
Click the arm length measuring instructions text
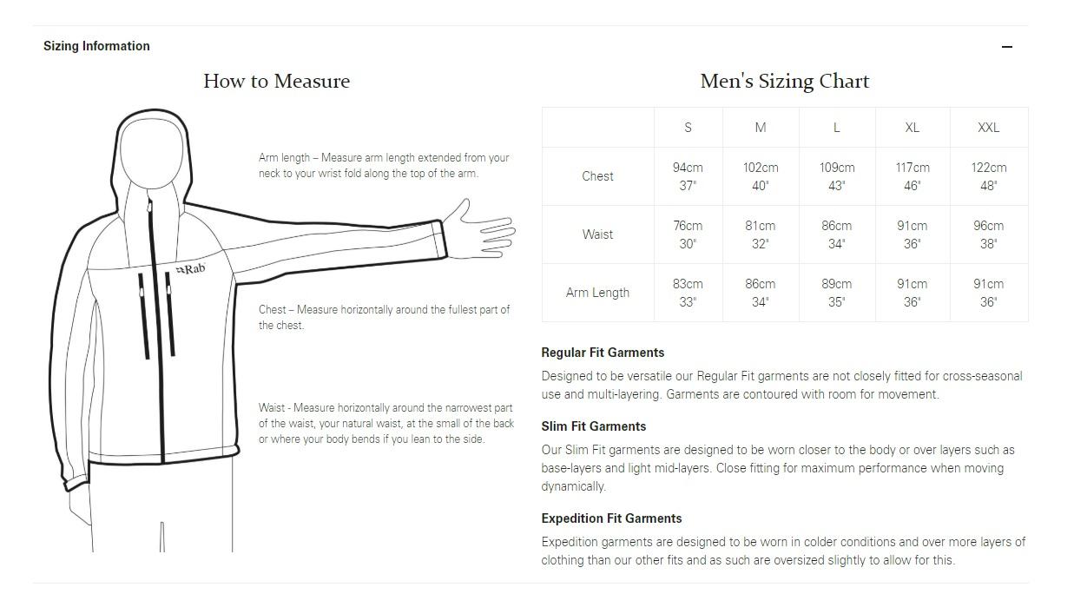[x=384, y=165]
